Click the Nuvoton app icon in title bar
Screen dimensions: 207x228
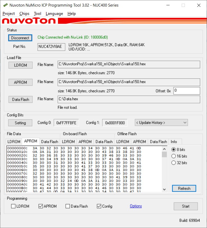coord(5,5)
